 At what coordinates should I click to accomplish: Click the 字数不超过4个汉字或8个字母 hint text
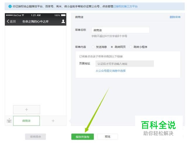click(109, 36)
